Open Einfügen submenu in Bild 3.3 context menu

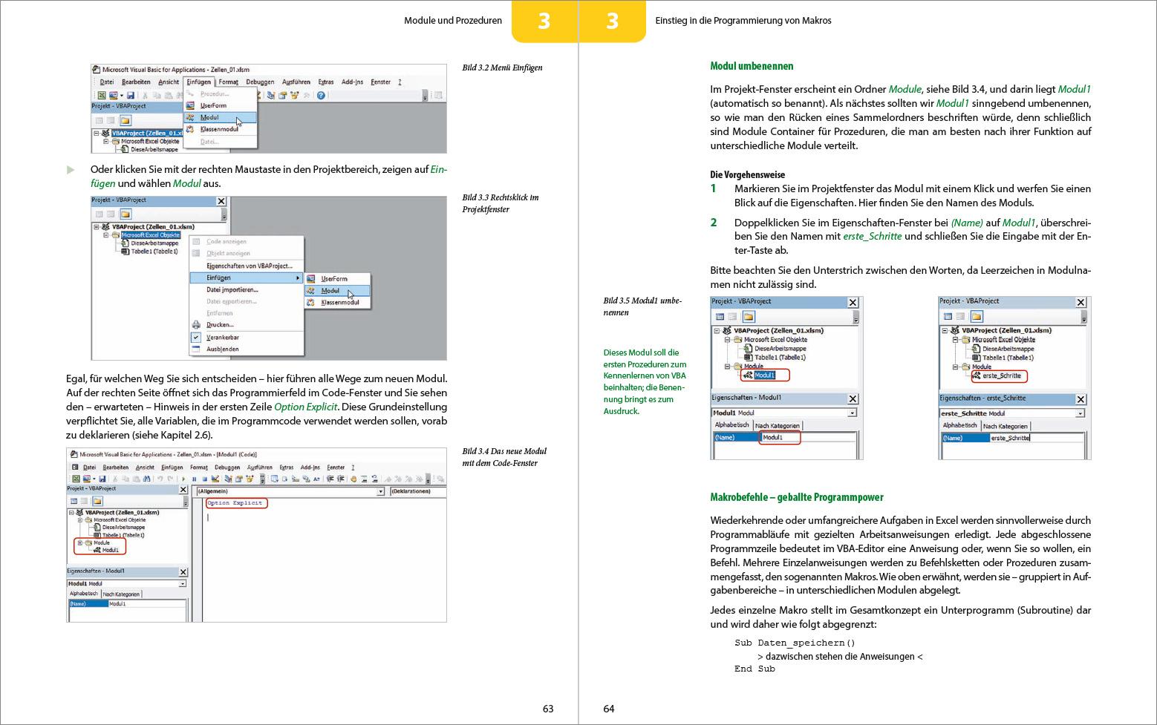[x=246, y=278]
